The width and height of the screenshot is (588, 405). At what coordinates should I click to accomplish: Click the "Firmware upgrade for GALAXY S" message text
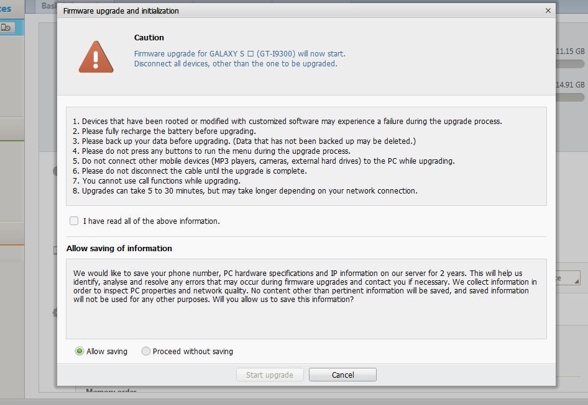[240, 53]
